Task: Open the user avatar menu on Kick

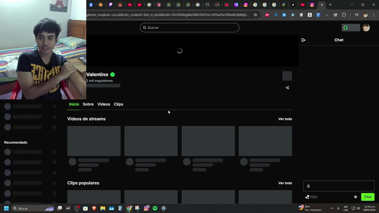Action: pos(366,28)
